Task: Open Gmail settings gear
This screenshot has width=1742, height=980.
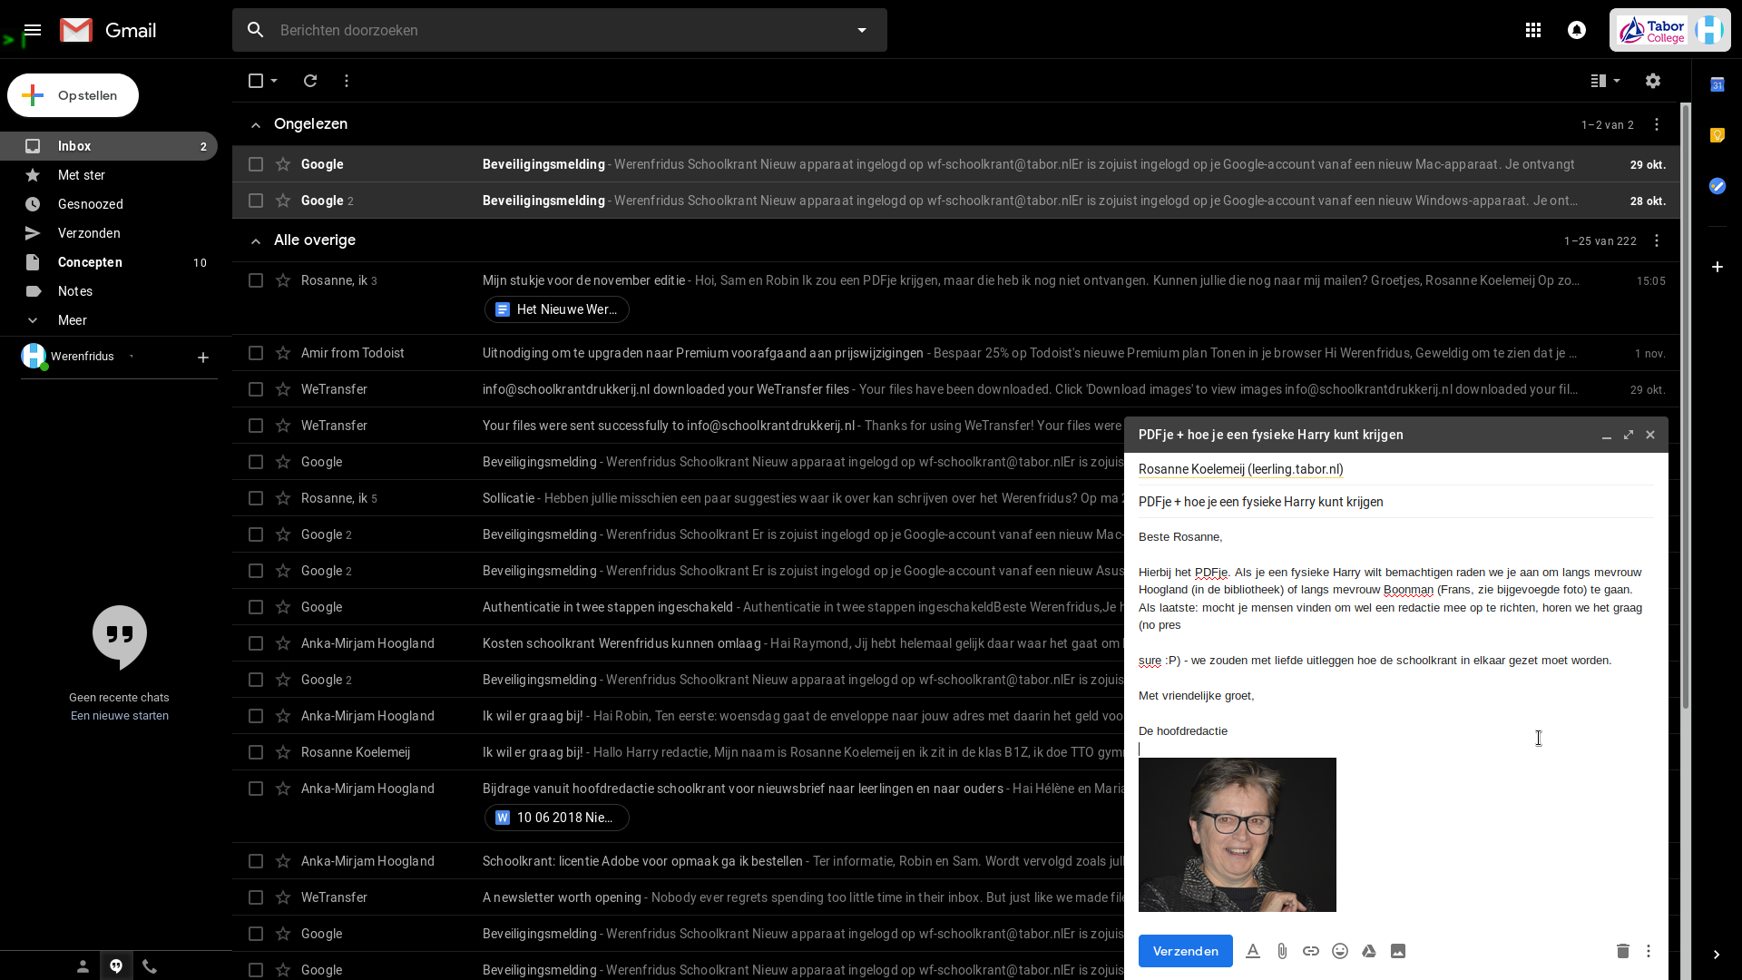Action: (1653, 81)
